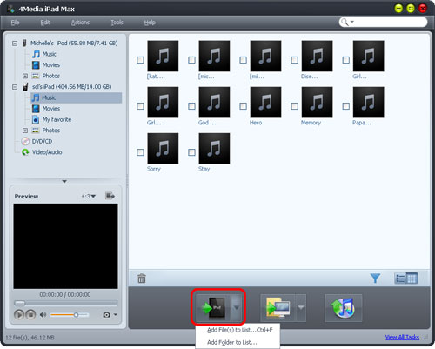The image size is (435, 349).
Task: Switch to list view mode
Action: 400,279
